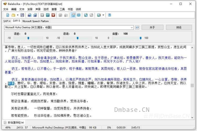Click the 2413: 57 cursor position in status bar
The image size is (197, 131).
(22, 128)
